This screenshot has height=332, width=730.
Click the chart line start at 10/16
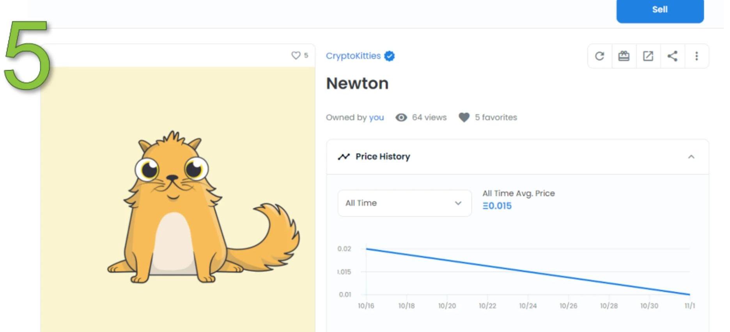(367, 249)
